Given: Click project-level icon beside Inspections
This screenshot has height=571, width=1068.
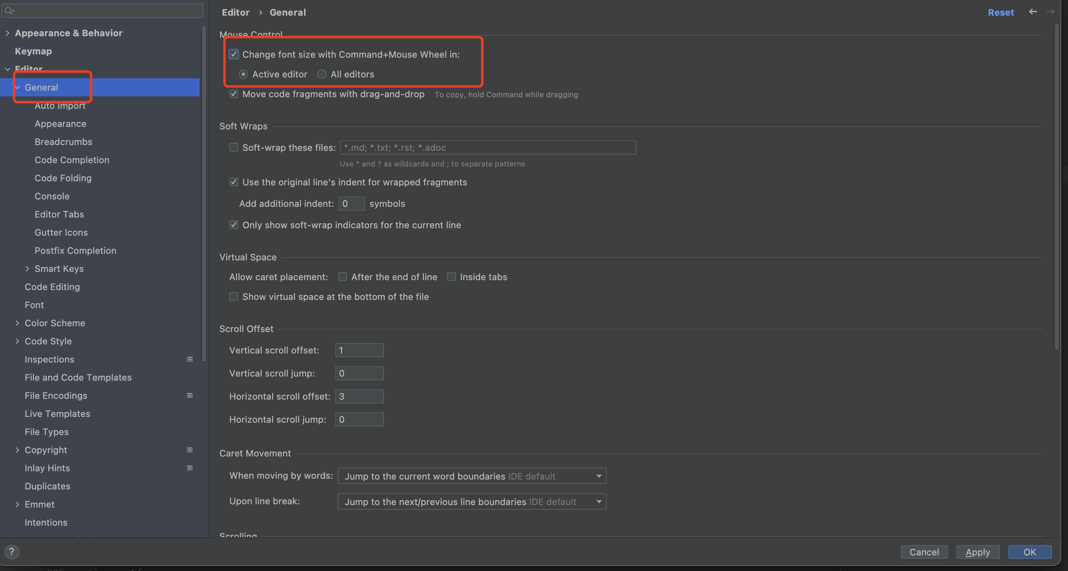Looking at the screenshot, I should [190, 359].
